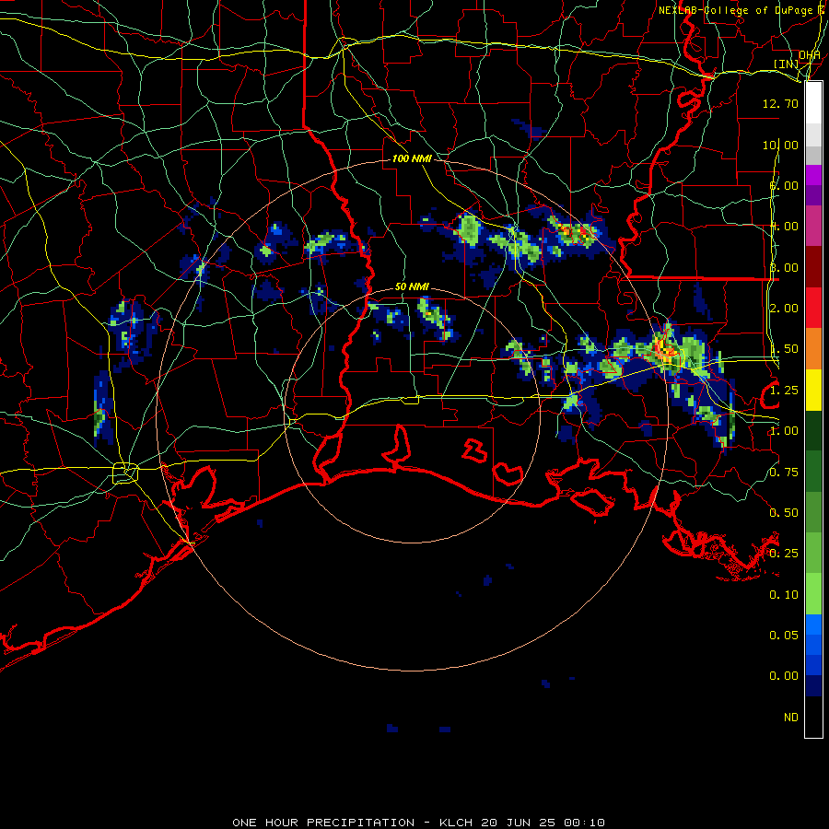Click the lime green swatch beside 0.10
The height and width of the screenshot is (829, 829).
[813, 594]
